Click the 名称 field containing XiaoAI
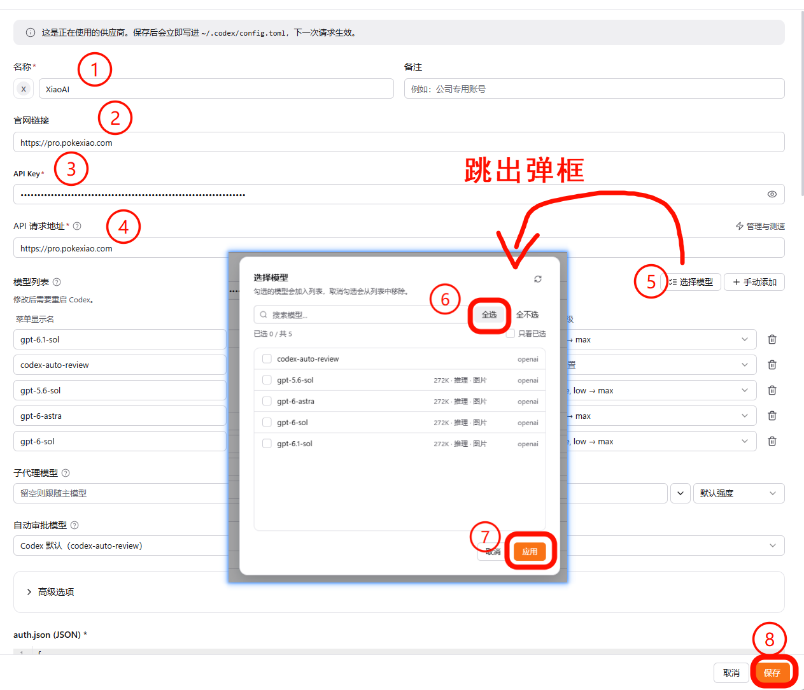Screen dimensions: 804x690 216,88
